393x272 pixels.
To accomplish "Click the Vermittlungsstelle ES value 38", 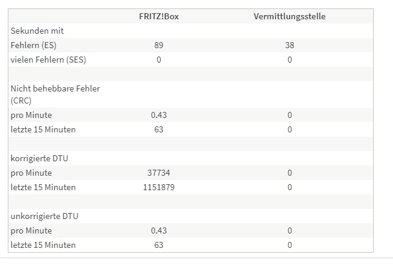I will click(x=289, y=45).
